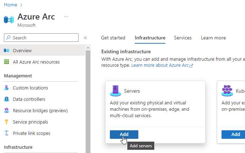Click the search magnifier icon

(8, 38)
